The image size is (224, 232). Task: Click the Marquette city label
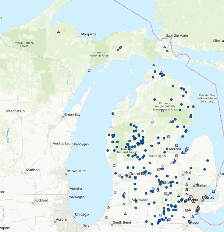coord(89,34)
